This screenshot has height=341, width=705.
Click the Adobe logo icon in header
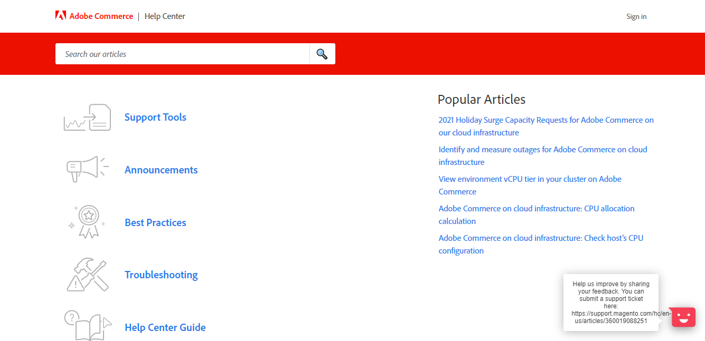coord(61,16)
